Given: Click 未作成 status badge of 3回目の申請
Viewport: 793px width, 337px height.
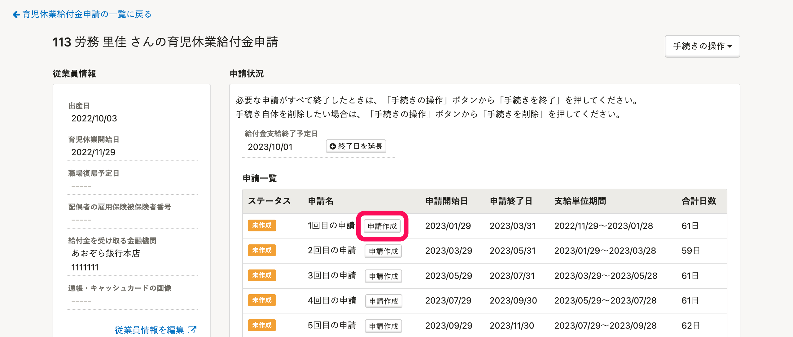Looking at the screenshot, I should point(262,275).
